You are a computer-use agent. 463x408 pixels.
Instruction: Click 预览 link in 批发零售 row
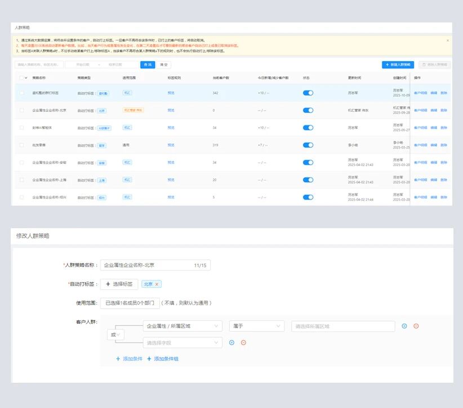171,145
